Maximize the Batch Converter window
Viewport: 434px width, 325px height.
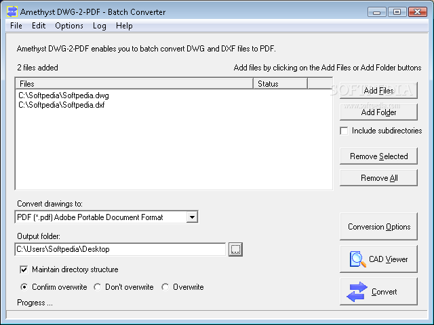point(397,12)
